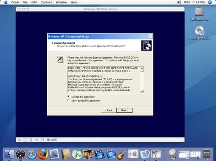
Task: Click the Windows XP Professional window title
Action: coord(100,9)
